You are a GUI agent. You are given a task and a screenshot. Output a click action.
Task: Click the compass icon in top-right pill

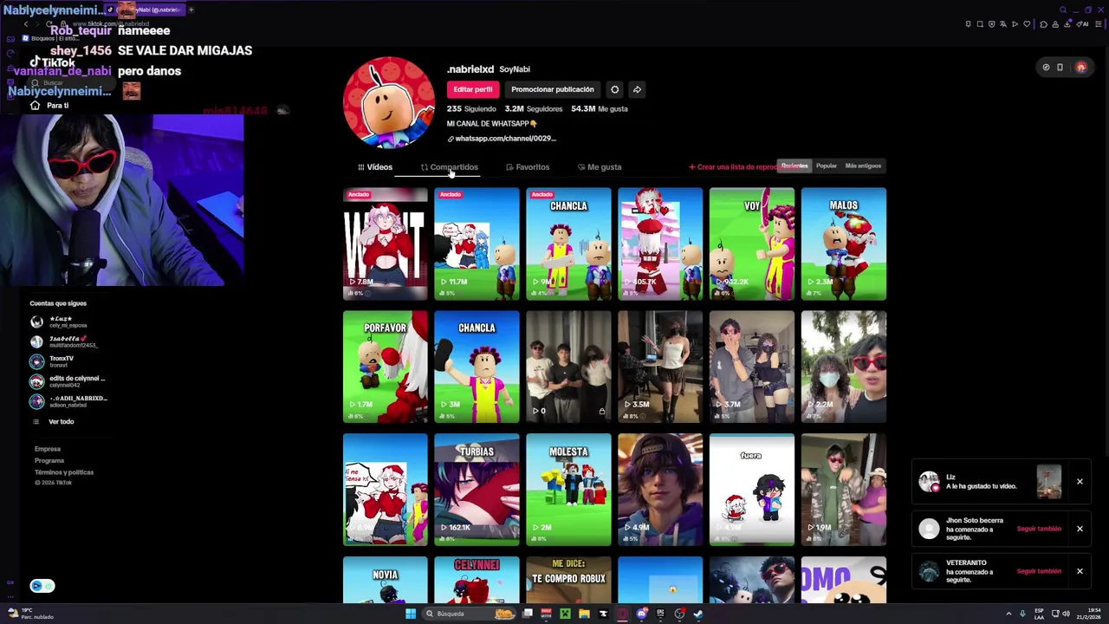pyautogui.click(x=1046, y=67)
